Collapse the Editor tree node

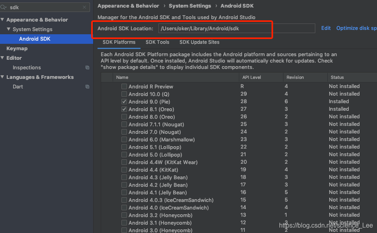pos(2,58)
